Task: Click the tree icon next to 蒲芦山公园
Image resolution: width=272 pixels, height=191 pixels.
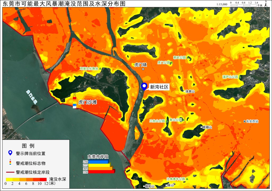Action: coord(240,77)
